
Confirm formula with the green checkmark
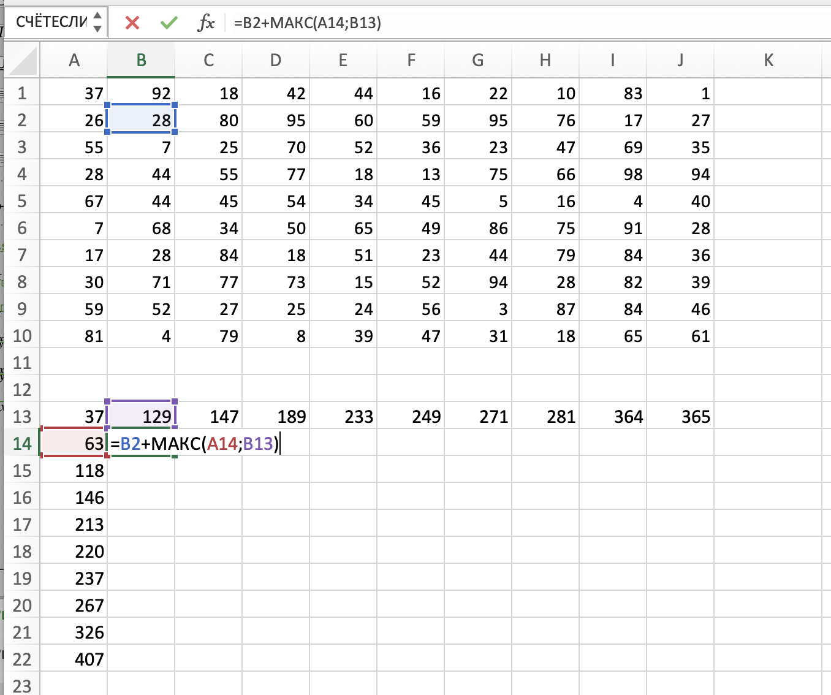[x=169, y=23]
